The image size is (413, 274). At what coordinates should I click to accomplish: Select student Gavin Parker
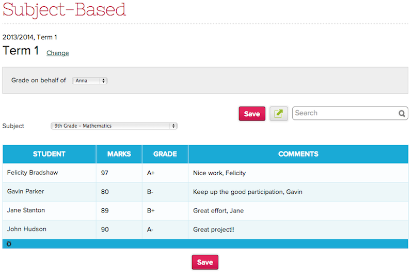point(25,191)
